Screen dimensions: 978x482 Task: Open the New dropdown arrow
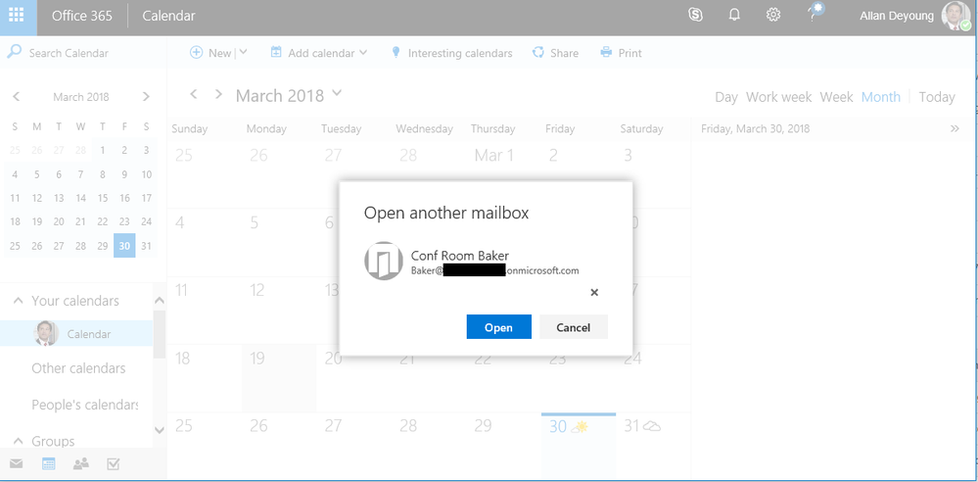click(243, 53)
